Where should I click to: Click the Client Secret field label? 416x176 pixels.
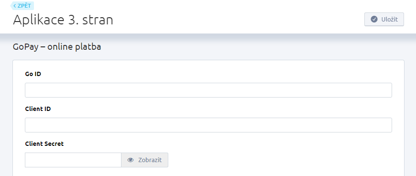coord(44,144)
